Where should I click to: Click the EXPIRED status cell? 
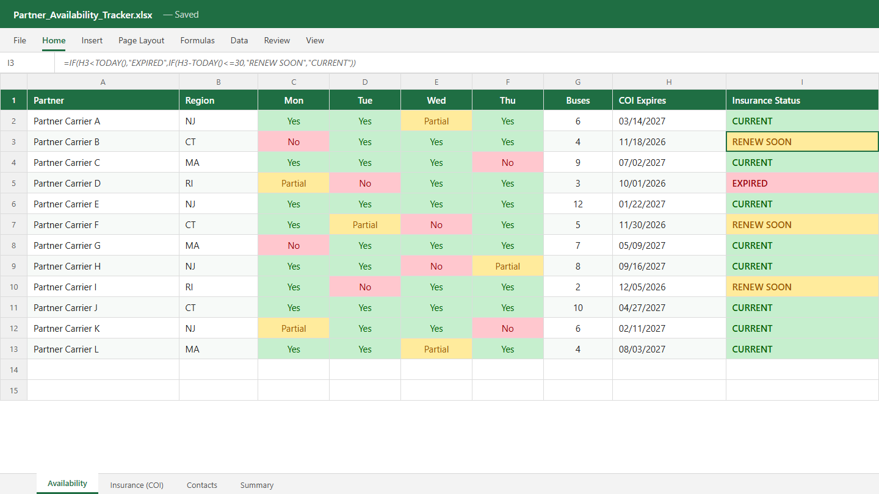point(803,183)
